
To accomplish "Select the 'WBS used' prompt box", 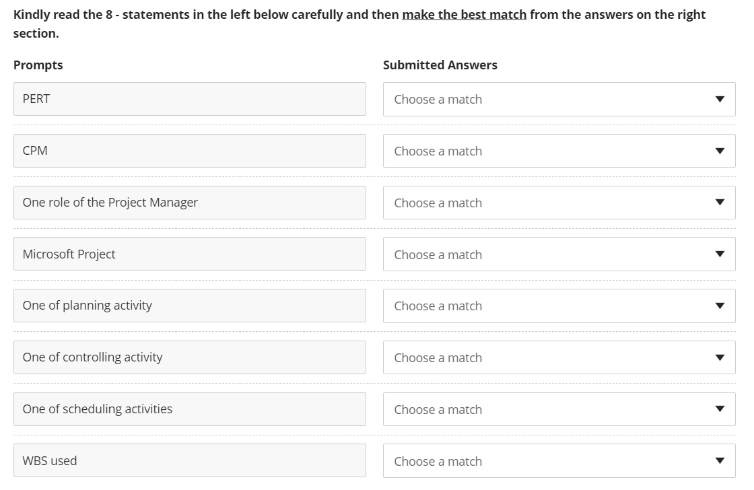I will [x=189, y=461].
